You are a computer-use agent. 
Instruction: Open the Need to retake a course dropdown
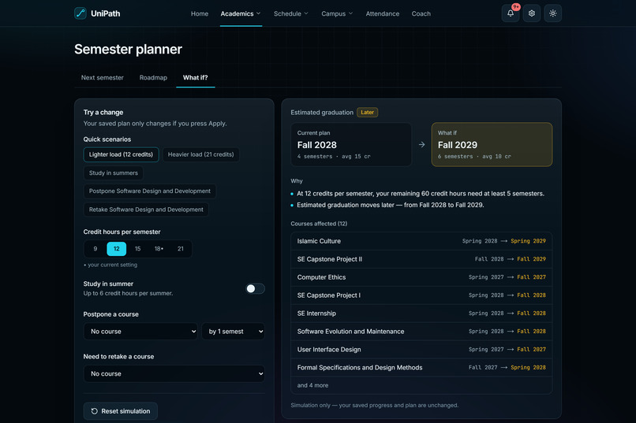[174, 373]
